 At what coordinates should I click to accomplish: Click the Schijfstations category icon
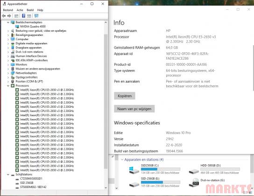13,175
